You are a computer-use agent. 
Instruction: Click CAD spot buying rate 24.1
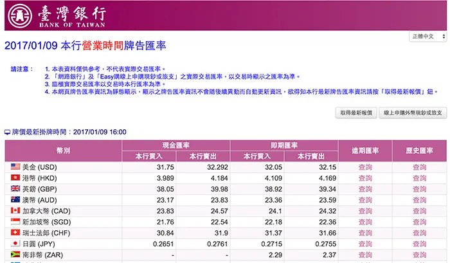275,211
